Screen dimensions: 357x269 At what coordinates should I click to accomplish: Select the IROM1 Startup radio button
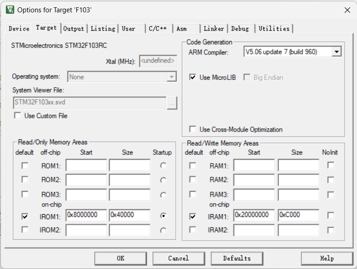(x=163, y=216)
